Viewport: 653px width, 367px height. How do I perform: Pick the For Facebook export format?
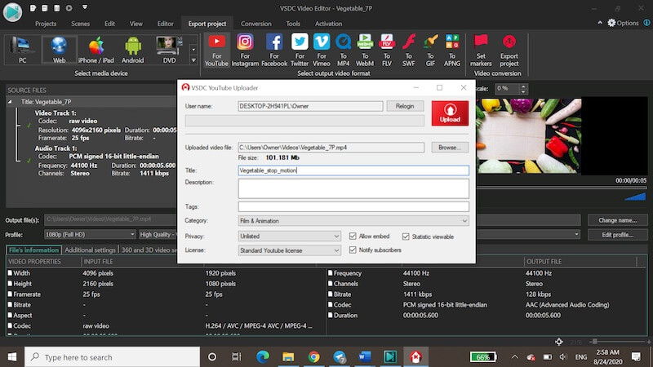(x=274, y=51)
